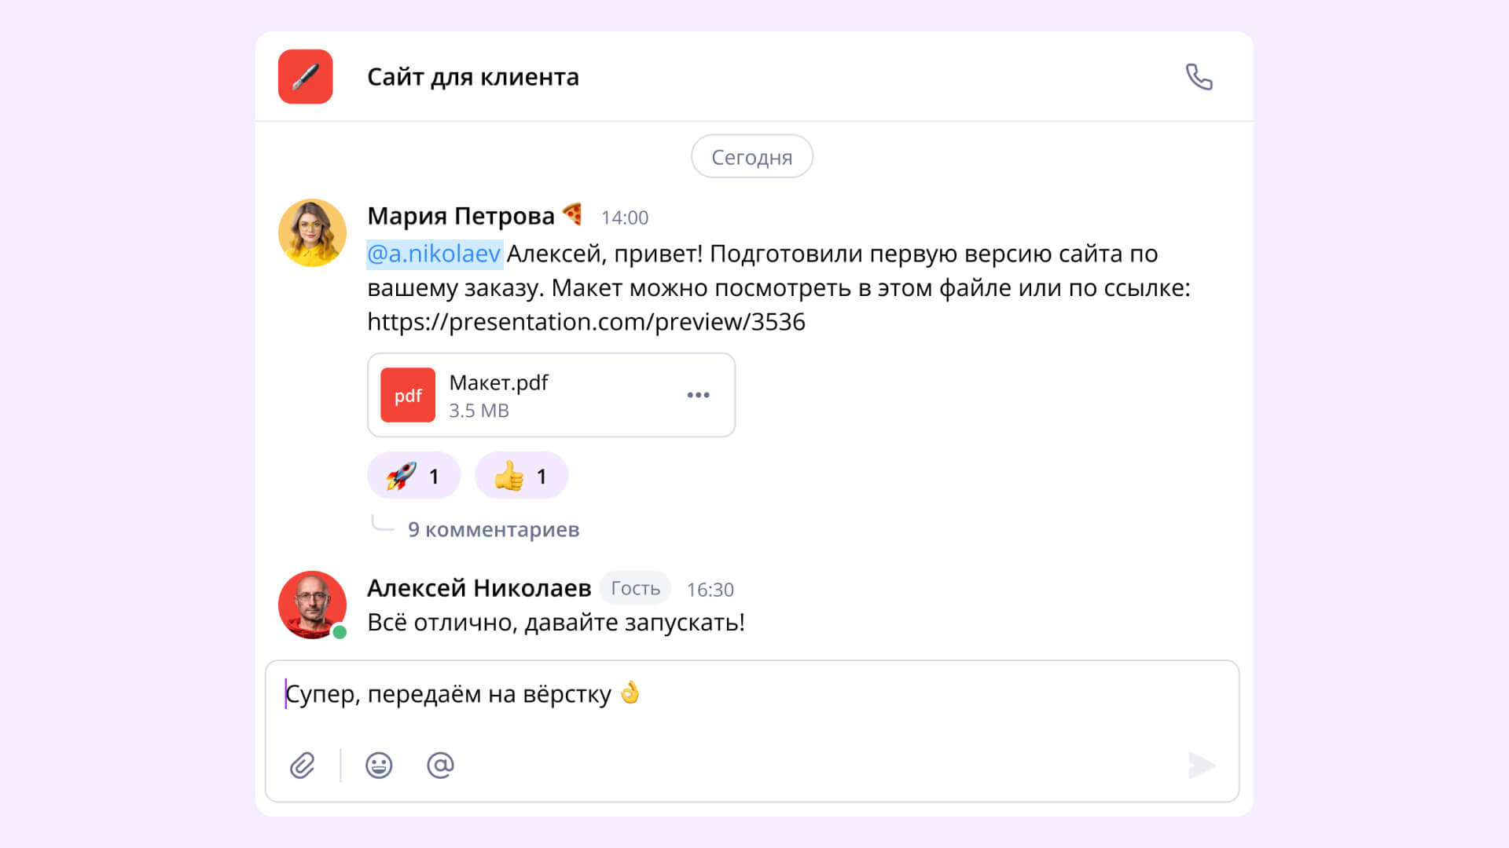The width and height of the screenshot is (1509, 848).
Task: Toggle the thumbs-up reaction
Action: pyautogui.click(x=521, y=476)
